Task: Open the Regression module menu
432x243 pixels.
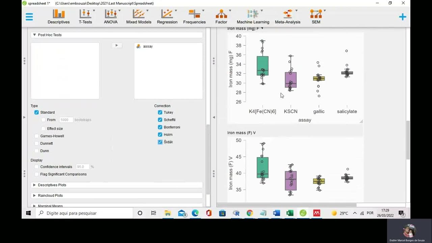Action: (x=167, y=17)
